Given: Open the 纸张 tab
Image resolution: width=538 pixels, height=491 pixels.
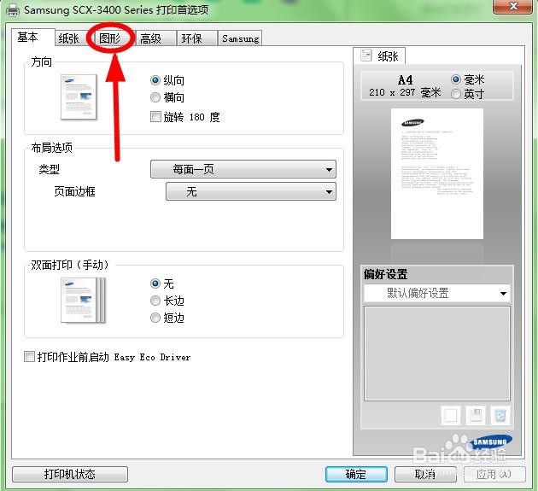Looking at the screenshot, I should point(68,38).
